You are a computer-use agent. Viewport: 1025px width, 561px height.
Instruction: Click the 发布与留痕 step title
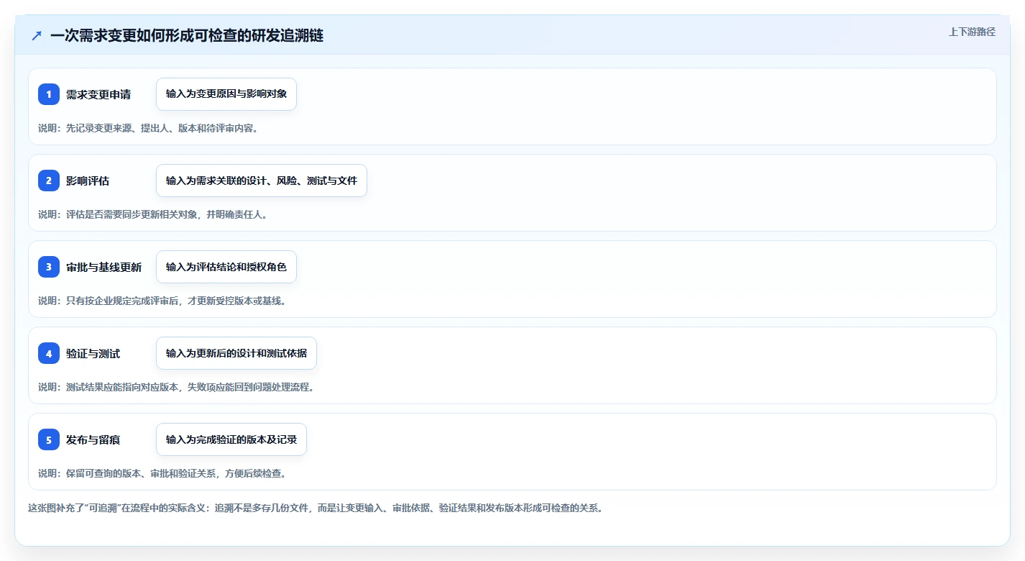[93, 439]
